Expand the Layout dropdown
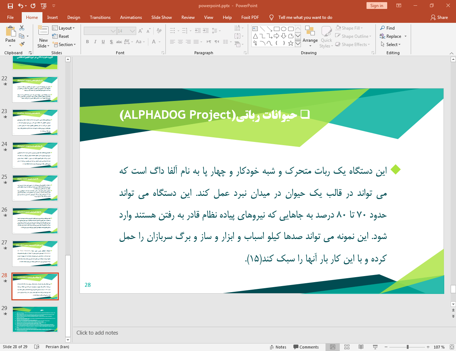 63,28
